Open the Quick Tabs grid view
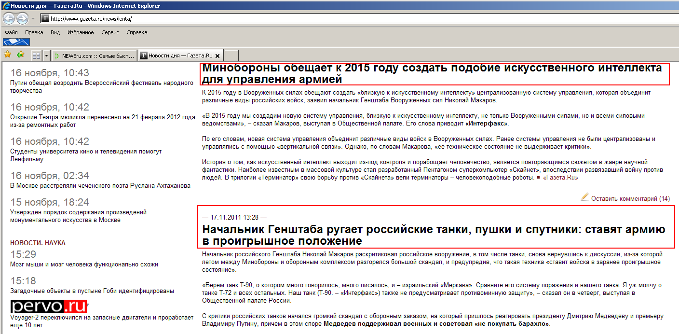679x334 pixels. [36, 56]
